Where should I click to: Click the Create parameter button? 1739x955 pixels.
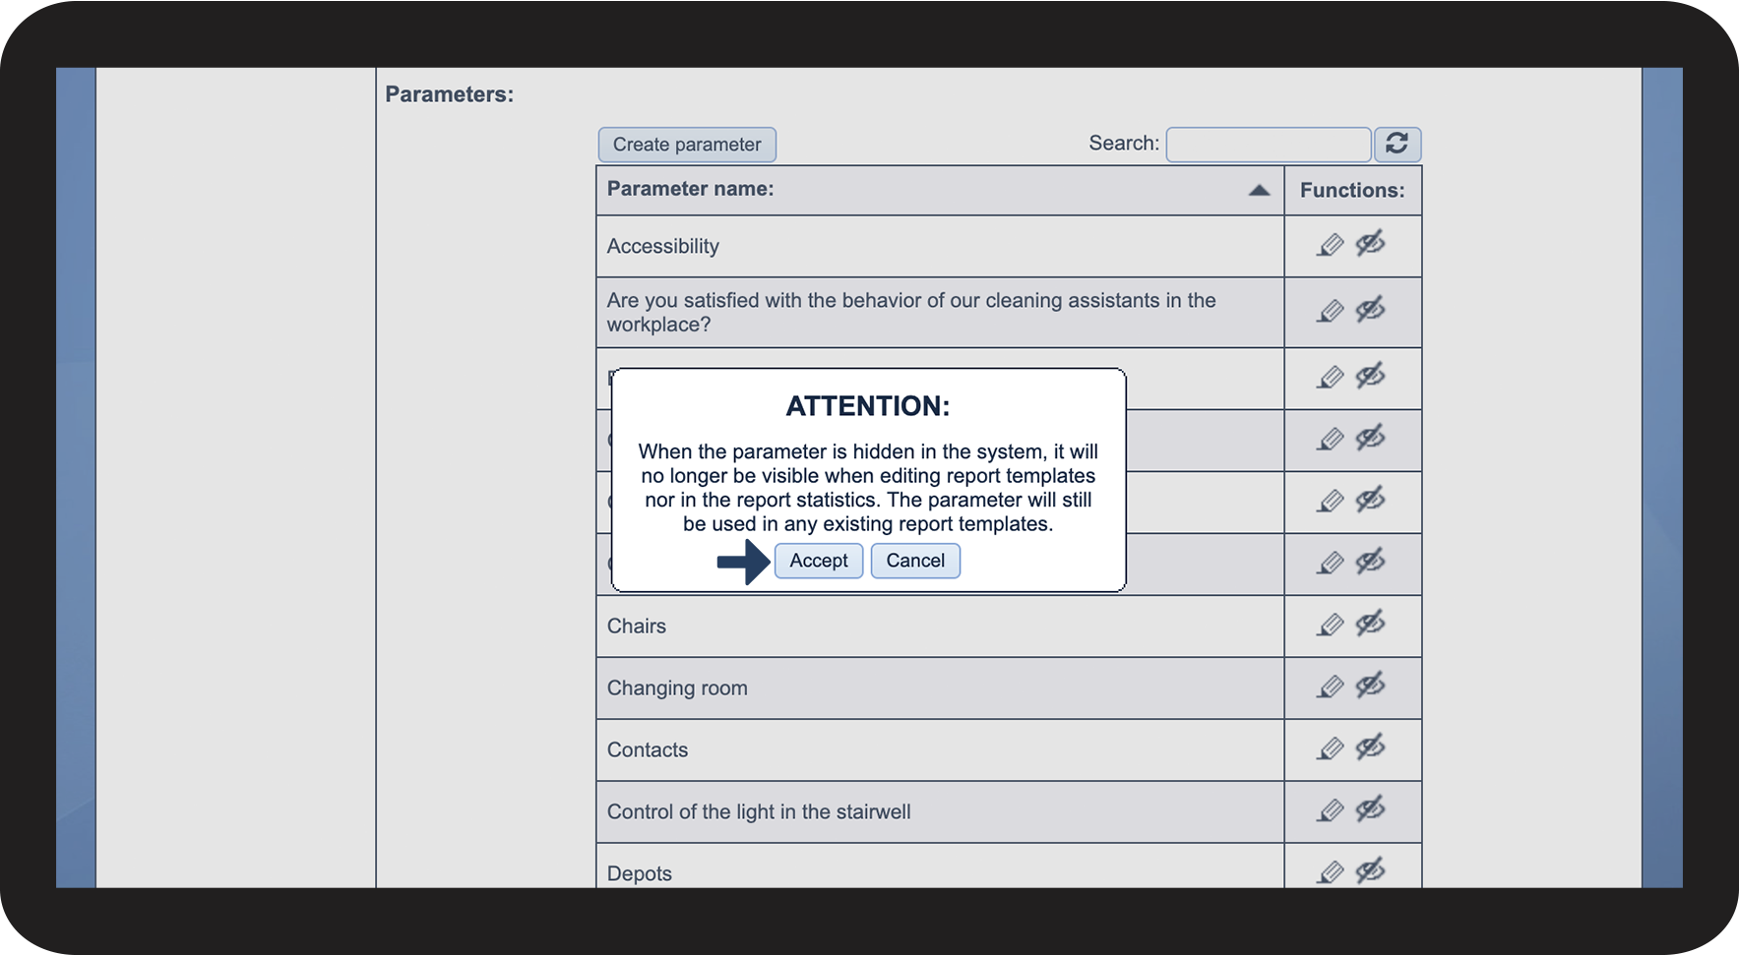point(687,145)
